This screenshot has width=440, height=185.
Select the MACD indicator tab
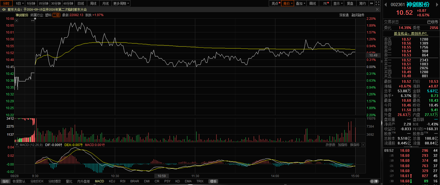tap(99, 181)
